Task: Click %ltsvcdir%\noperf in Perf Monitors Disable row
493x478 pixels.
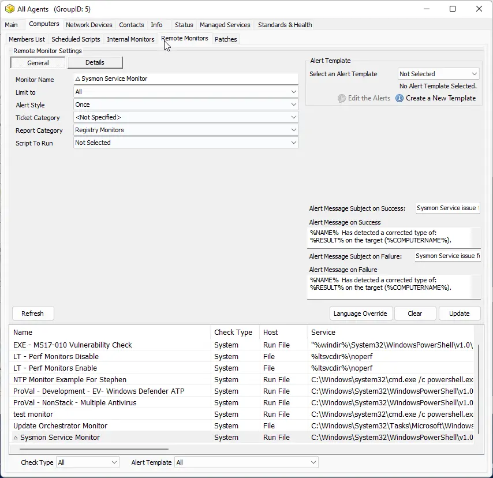Action: 342,357
